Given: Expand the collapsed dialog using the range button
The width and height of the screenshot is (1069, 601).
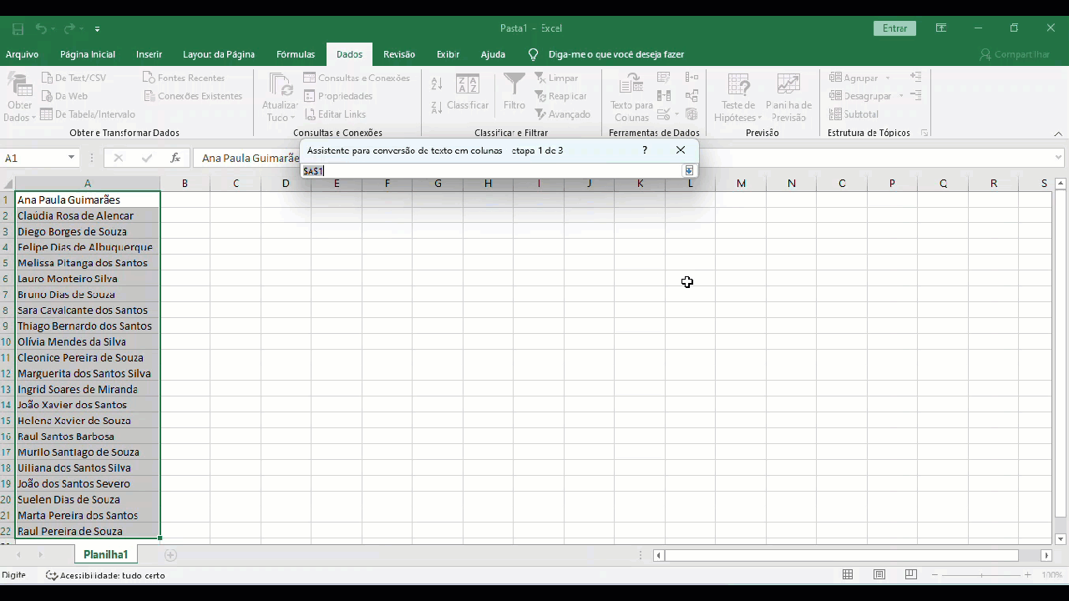Looking at the screenshot, I should pos(689,170).
